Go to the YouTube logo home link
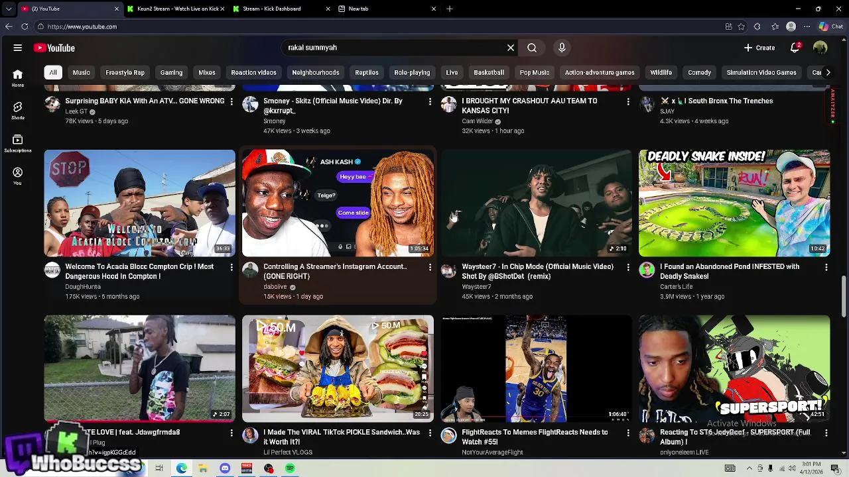This screenshot has width=849, height=477. [x=54, y=48]
